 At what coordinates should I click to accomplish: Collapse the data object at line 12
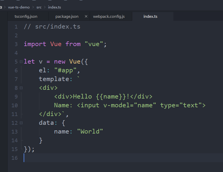click(x=21, y=123)
